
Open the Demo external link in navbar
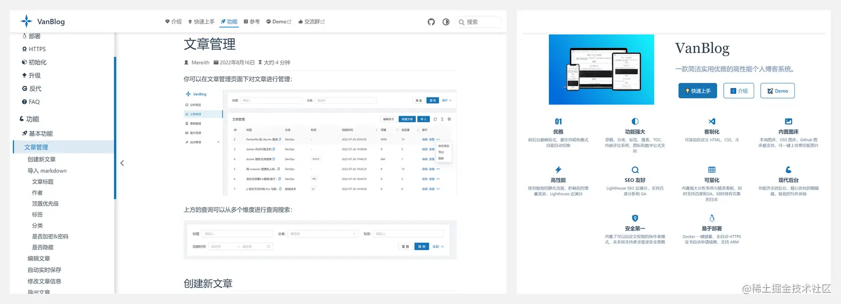[x=279, y=22]
